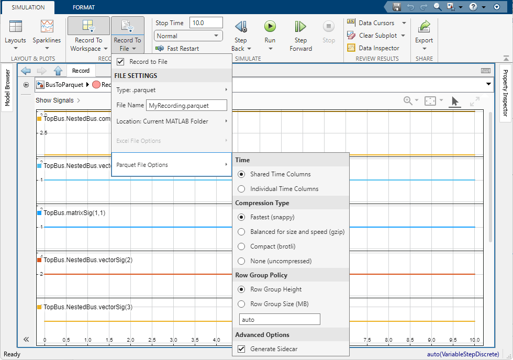Open the Model Browser side tab
This screenshot has height=360, width=513.
tap(7, 87)
